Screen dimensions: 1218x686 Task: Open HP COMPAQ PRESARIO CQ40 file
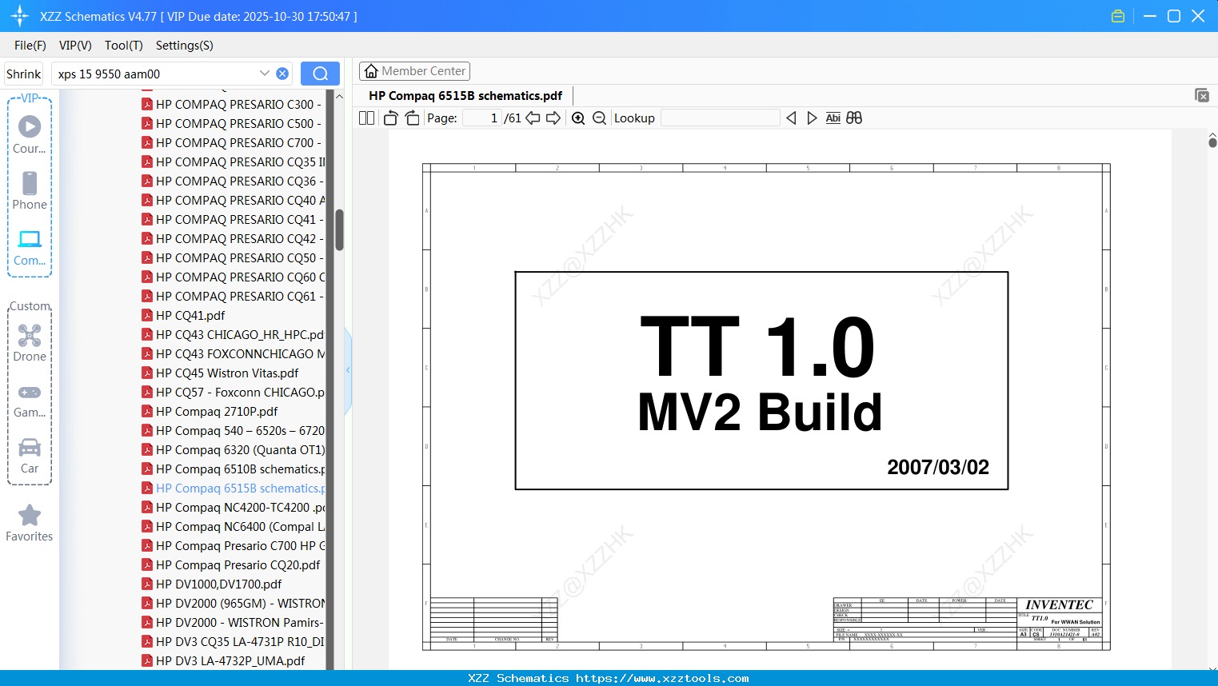point(233,200)
